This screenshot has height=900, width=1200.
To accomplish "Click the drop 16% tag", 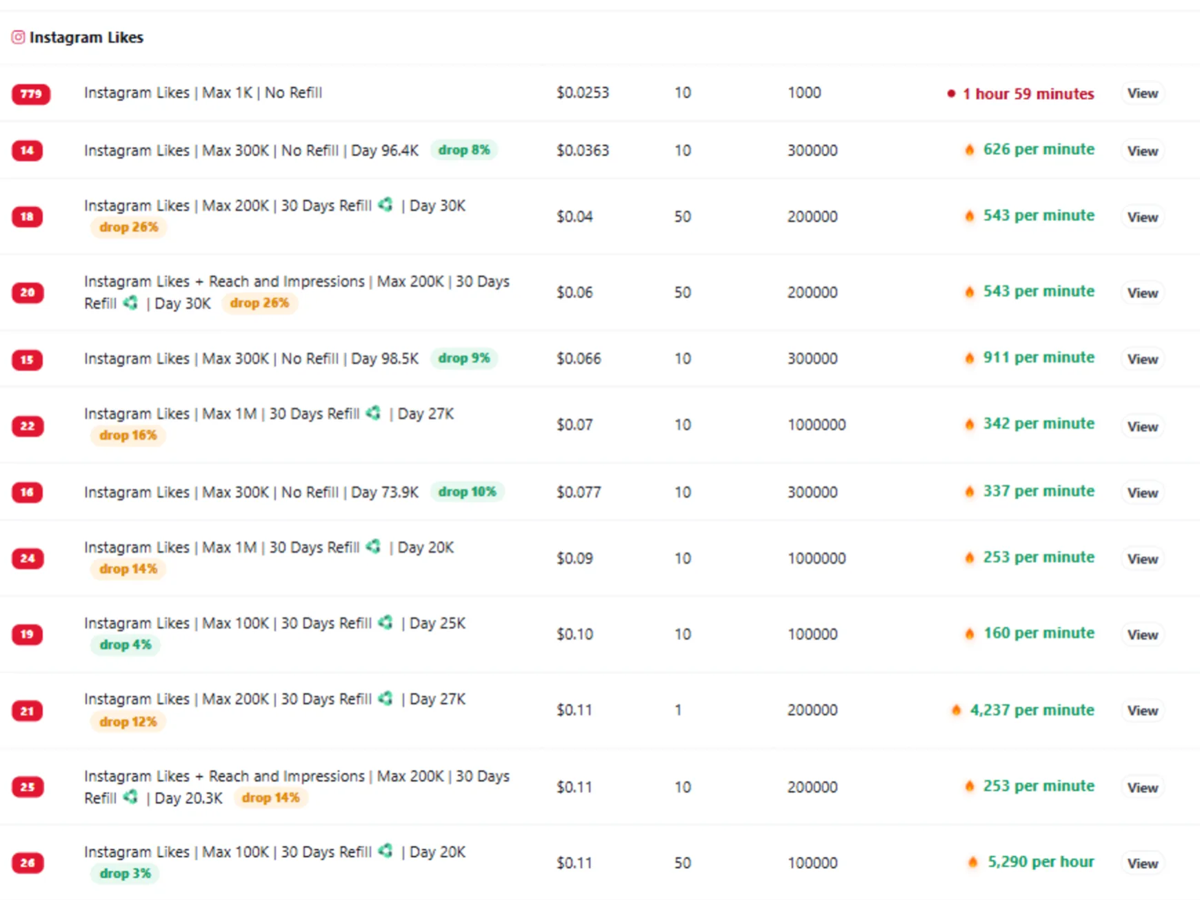I will pos(128,435).
